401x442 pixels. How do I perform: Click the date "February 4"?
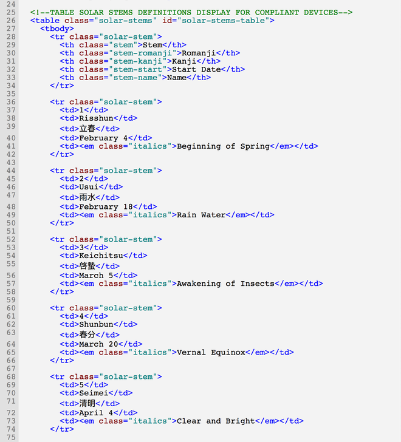[103, 138]
